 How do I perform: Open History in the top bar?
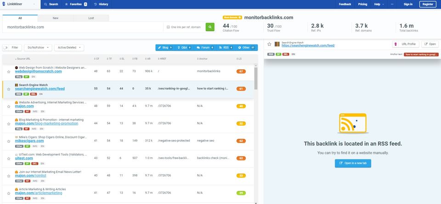(x=101, y=4)
